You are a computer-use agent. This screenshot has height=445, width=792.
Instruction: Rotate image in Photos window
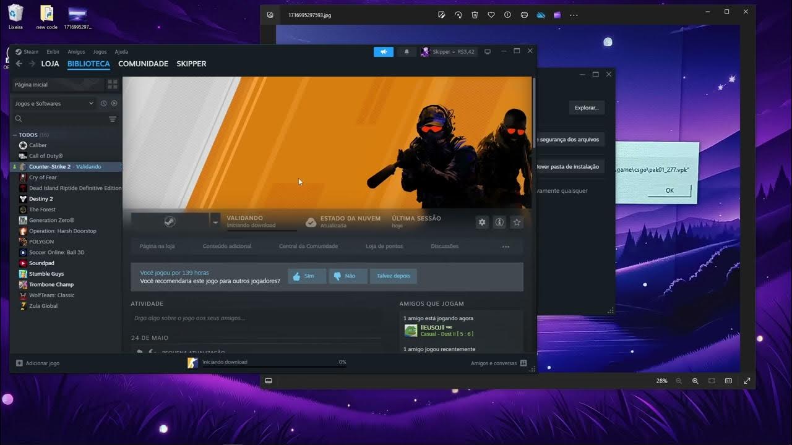(x=458, y=15)
